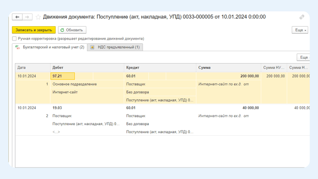Select credit account 60.01 in second row
The image size is (318, 179).
click(x=131, y=108)
